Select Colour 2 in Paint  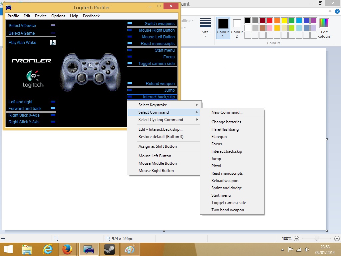[237, 28]
